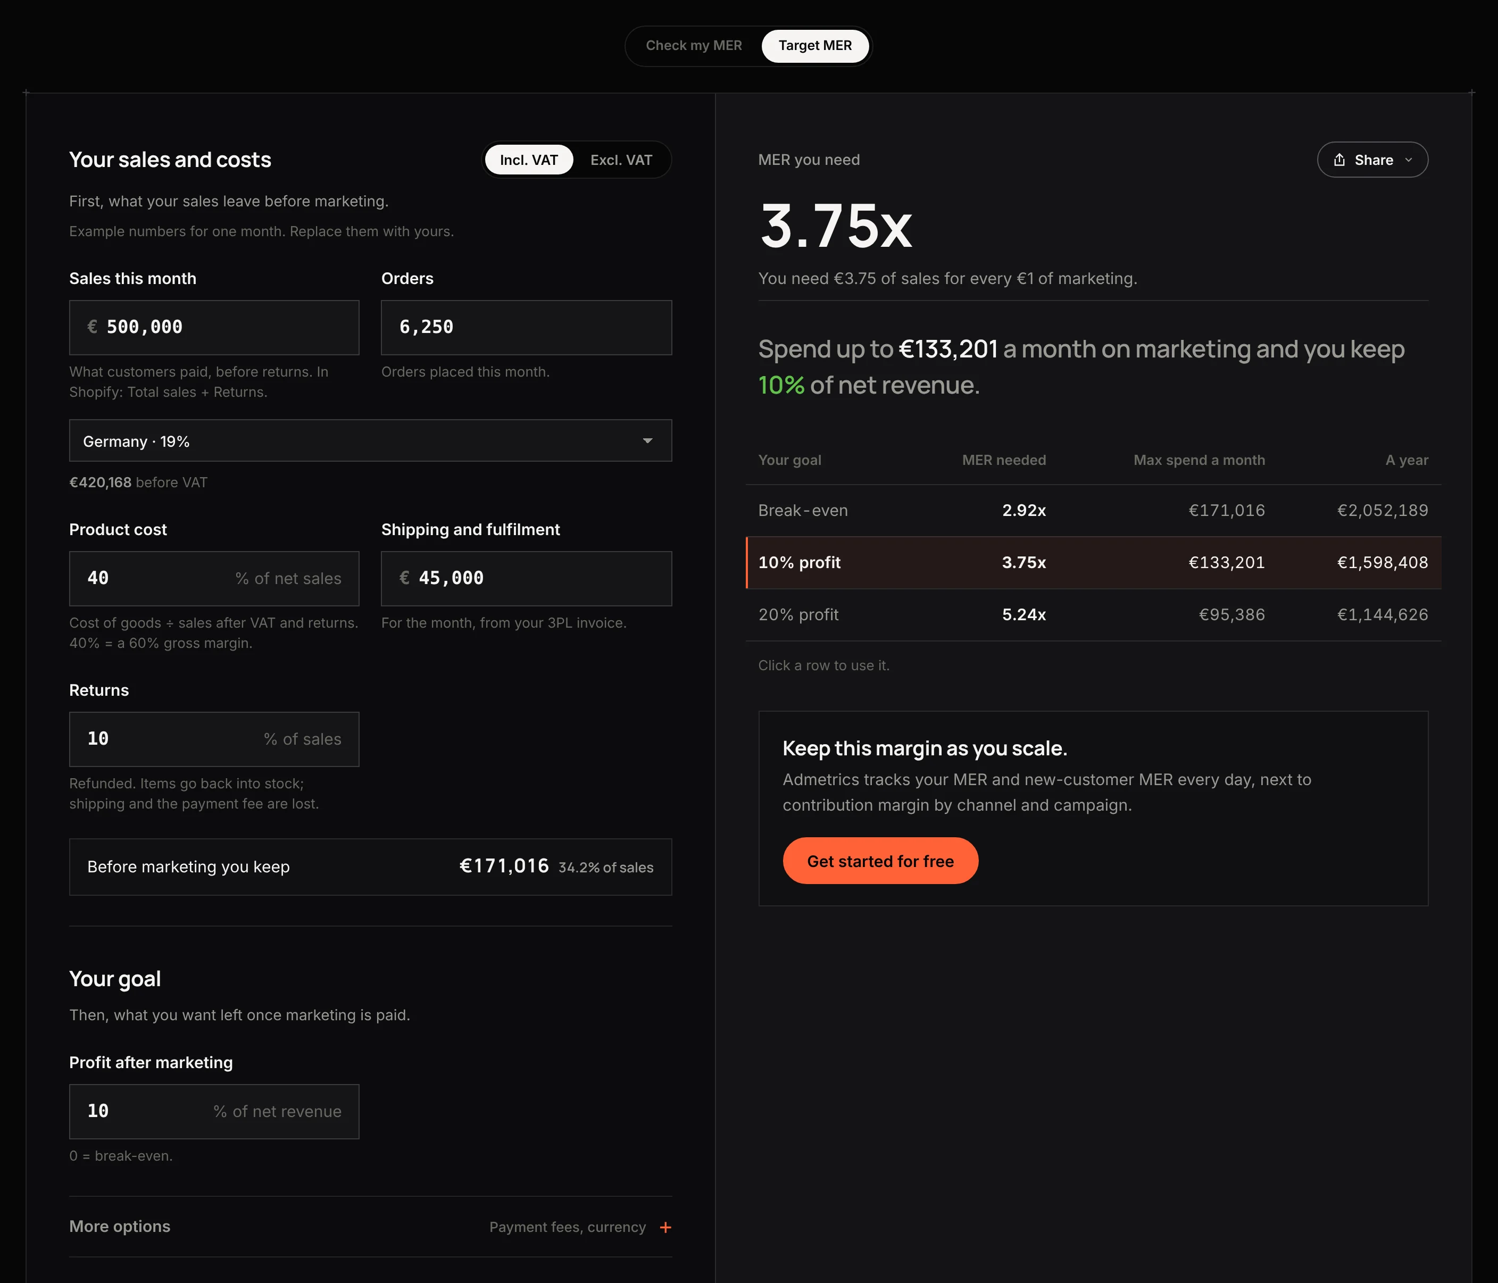Click Get started for free
The image size is (1498, 1283).
point(880,861)
